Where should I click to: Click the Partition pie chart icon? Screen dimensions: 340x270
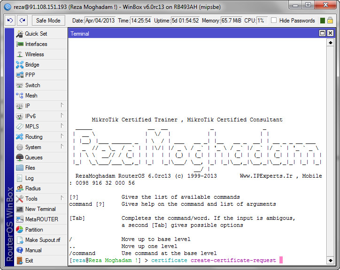coord(20,230)
